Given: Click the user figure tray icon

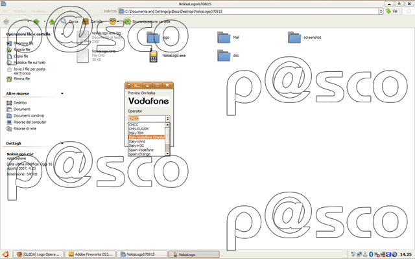Looking at the screenshot, I should coord(365,254).
